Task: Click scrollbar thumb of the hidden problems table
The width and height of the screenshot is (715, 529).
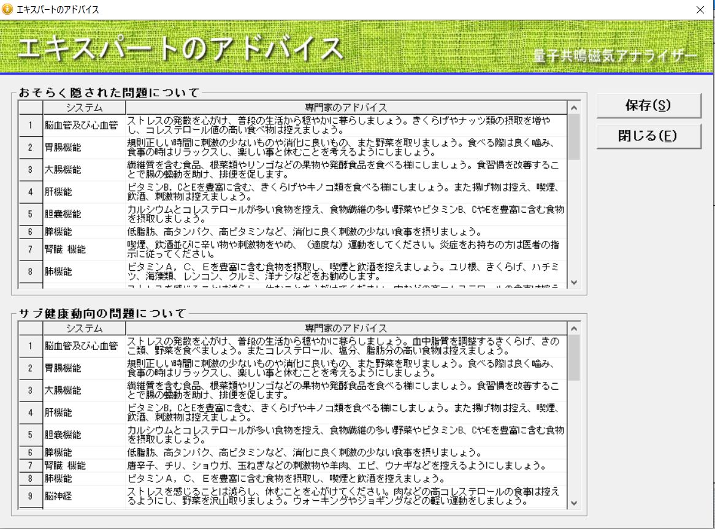Action: tap(574, 136)
